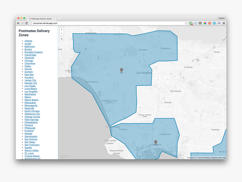View the San Francisco zone
The image size is (242, 182).
pyautogui.click(x=32, y=145)
